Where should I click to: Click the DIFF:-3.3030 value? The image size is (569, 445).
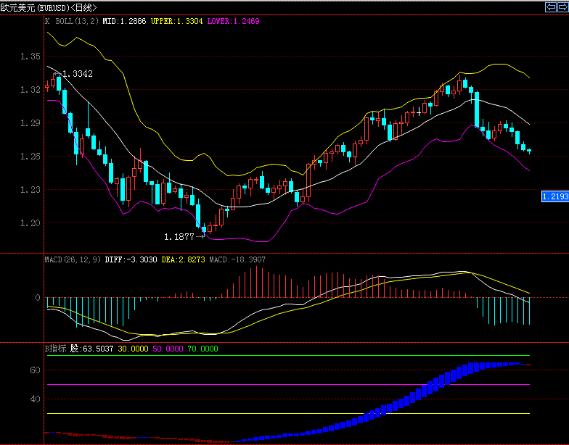(131, 259)
